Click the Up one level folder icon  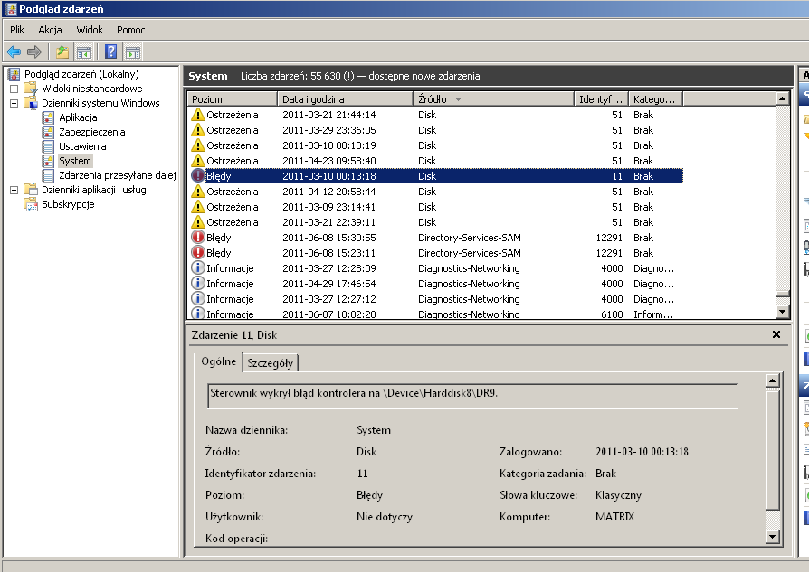pyautogui.click(x=62, y=52)
